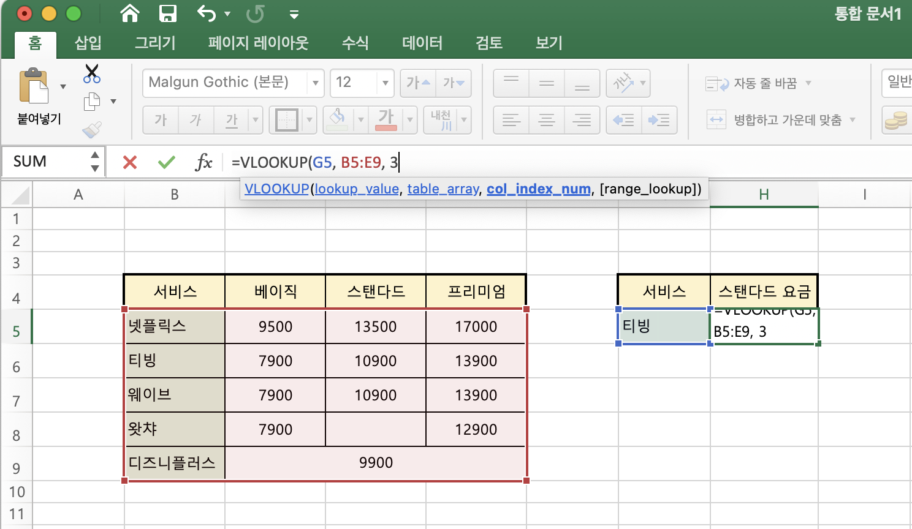Select the 티빙 cell in G5

(x=664, y=326)
